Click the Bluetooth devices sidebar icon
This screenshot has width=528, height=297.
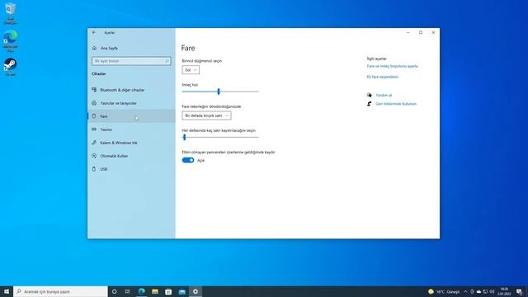[94, 90]
